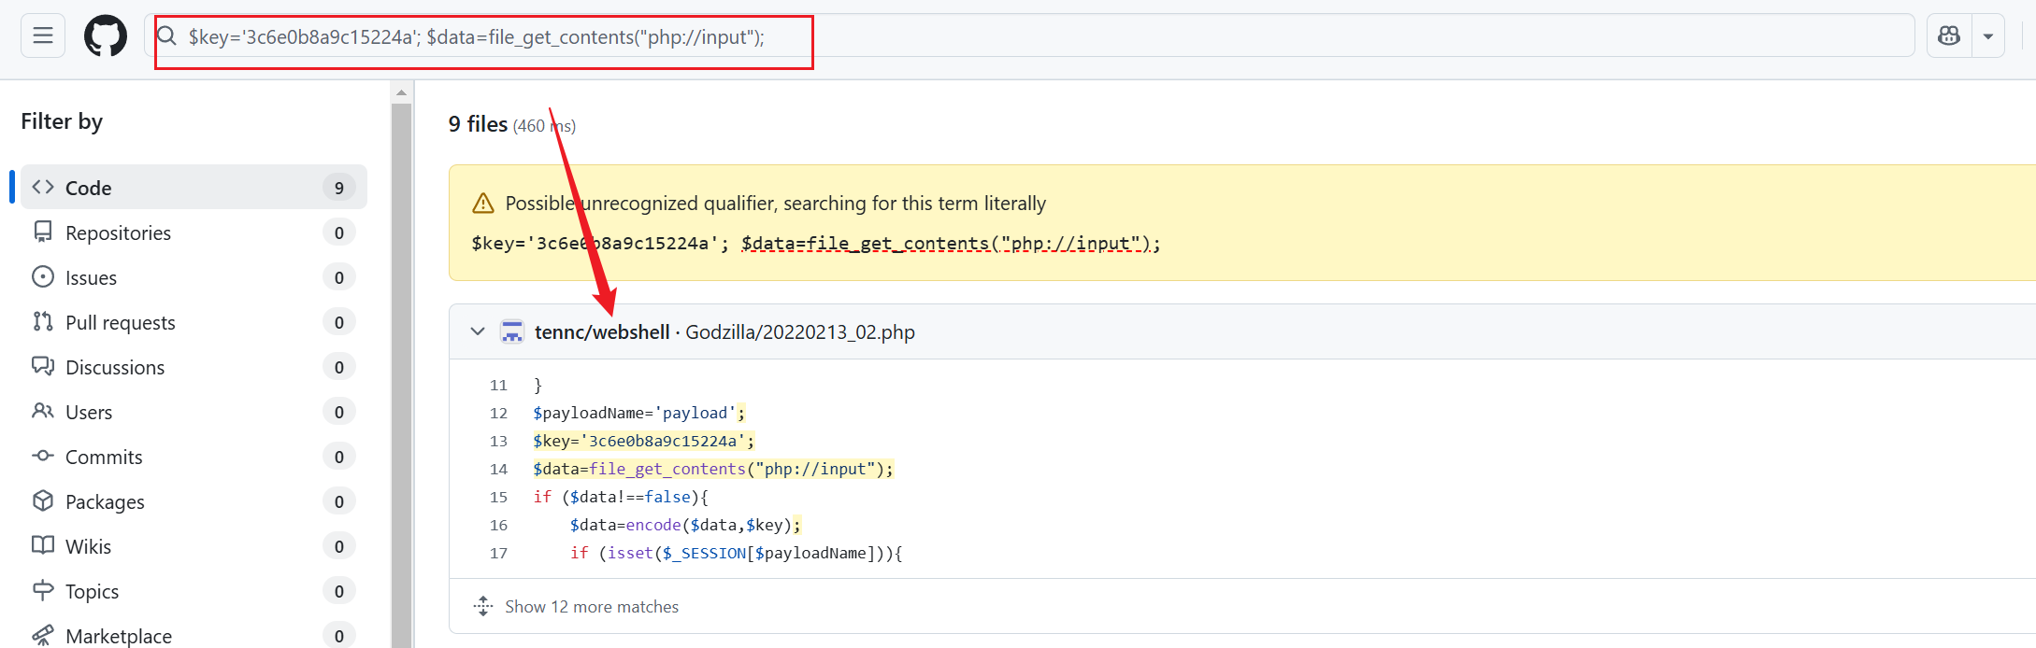Click the GitHub logo home icon
The height and width of the screenshot is (648, 2036).
[x=106, y=36]
